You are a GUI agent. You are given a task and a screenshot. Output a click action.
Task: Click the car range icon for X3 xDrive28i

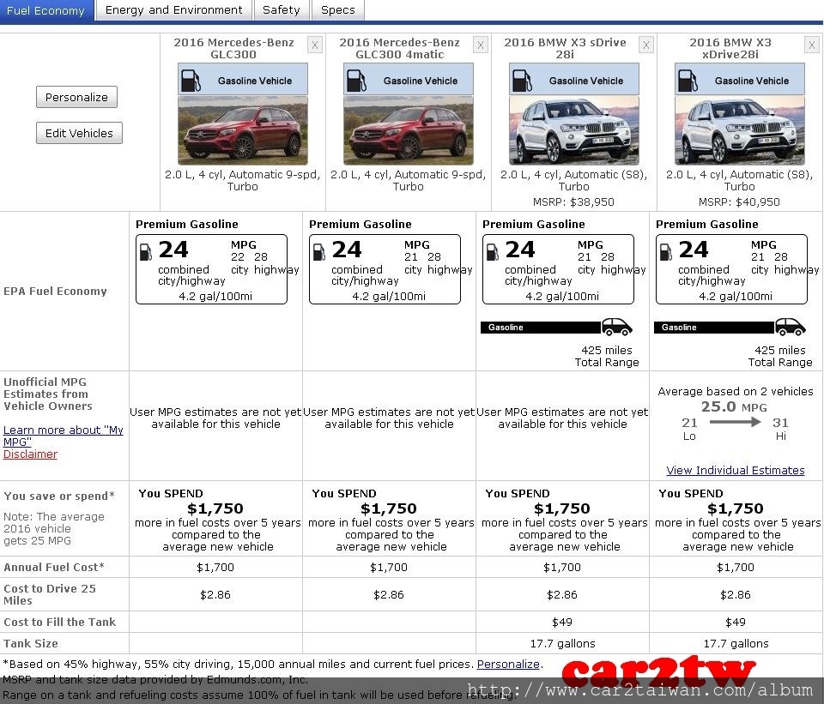791,327
